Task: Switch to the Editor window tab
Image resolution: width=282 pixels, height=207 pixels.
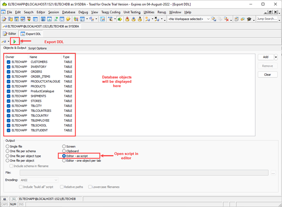Action: (x=10, y=34)
